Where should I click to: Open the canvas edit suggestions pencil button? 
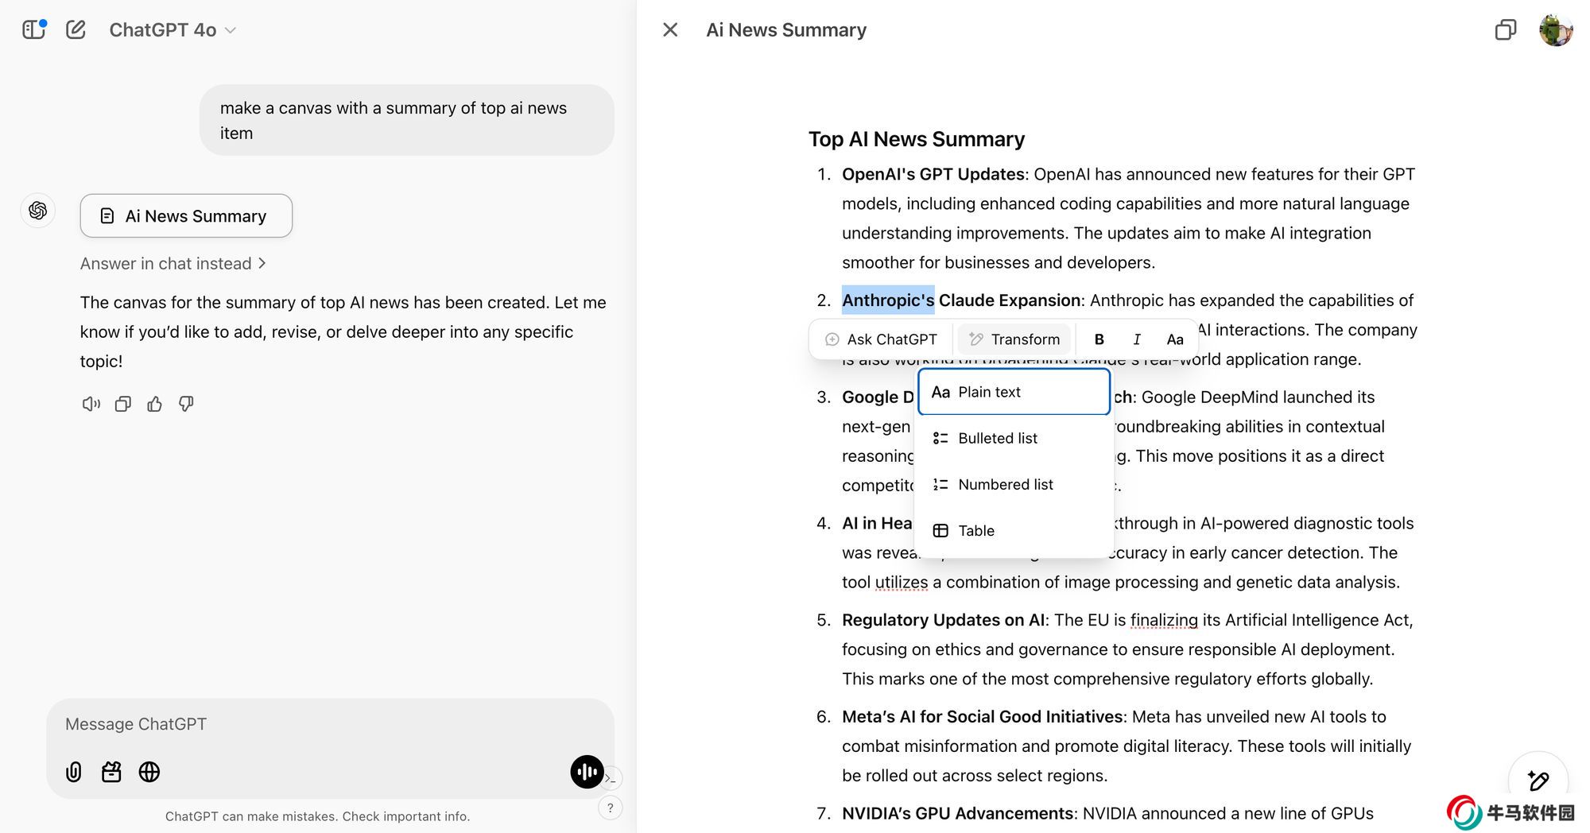click(x=1538, y=781)
